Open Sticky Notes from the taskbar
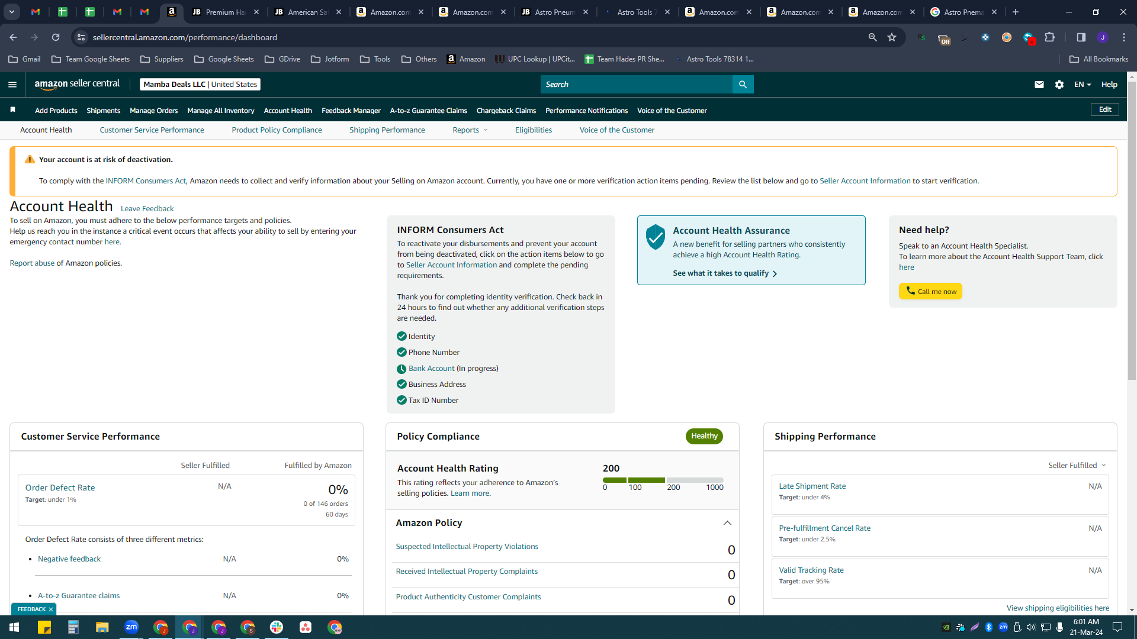The image size is (1137, 639). coord(44,627)
